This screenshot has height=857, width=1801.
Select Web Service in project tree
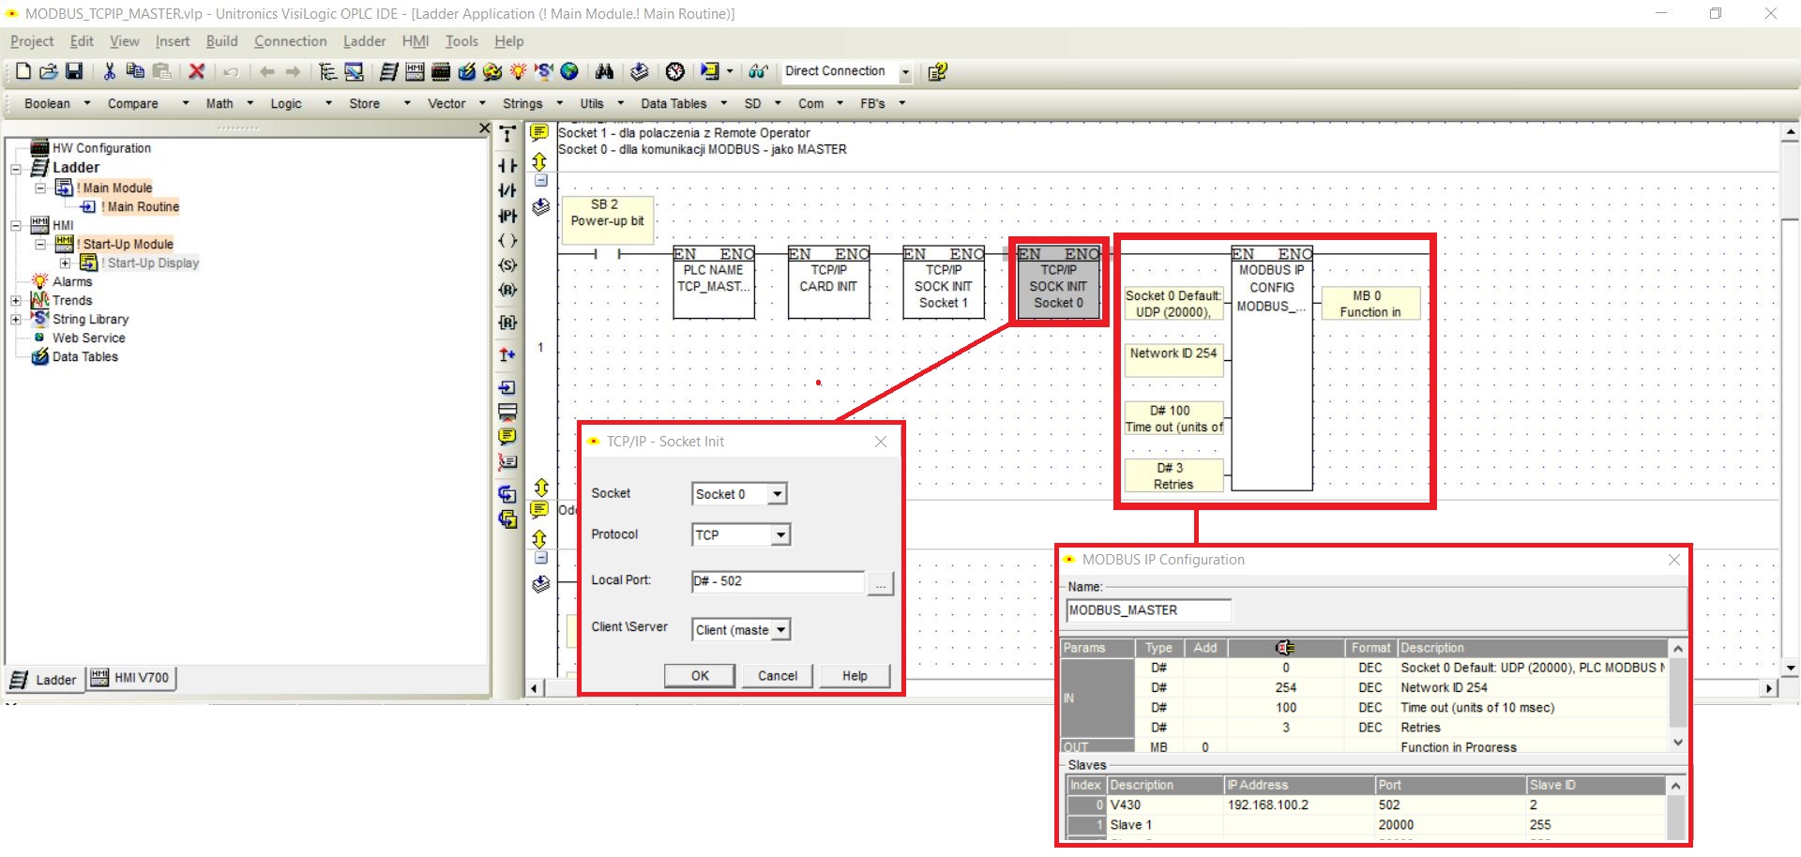pos(88,338)
